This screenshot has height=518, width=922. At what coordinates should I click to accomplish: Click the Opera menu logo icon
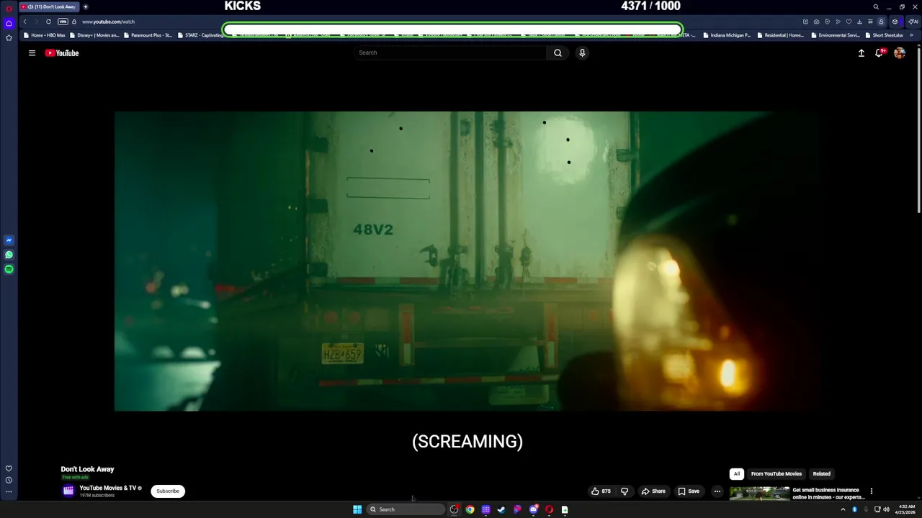pyautogui.click(x=9, y=8)
